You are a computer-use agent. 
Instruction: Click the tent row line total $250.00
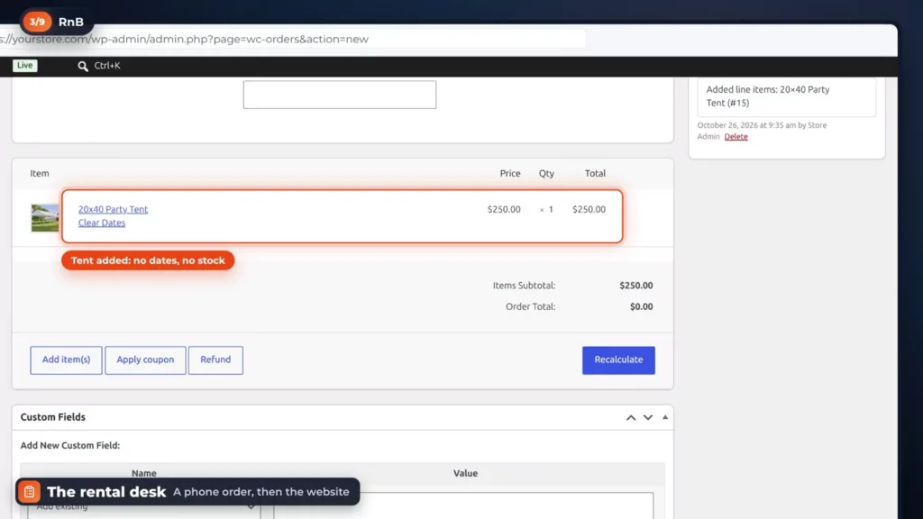[x=589, y=209]
